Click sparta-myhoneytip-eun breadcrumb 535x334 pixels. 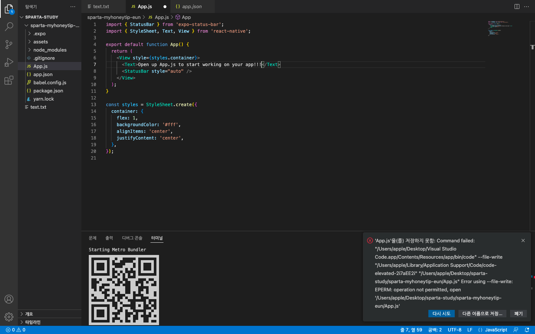(x=114, y=17)
